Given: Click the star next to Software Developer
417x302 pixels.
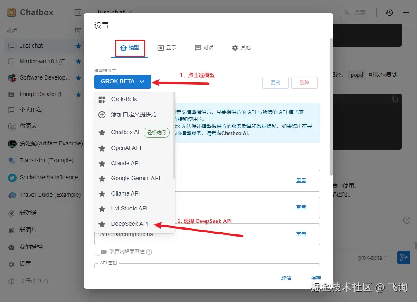Looking at the screenshot, I should [78, 78].
